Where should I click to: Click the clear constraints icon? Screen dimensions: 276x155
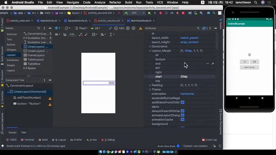81,34
